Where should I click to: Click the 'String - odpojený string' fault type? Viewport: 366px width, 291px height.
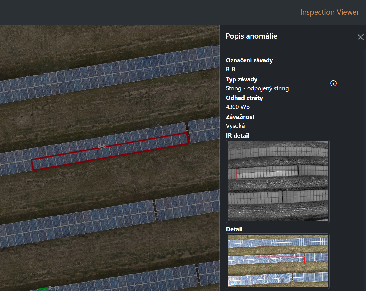[257, 88]
